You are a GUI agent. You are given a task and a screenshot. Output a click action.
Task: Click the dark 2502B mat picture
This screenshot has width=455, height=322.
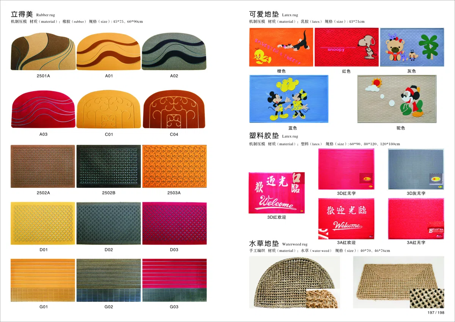coord(109,166)
